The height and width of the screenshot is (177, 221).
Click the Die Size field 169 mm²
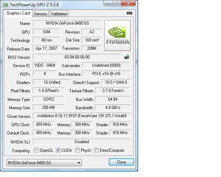(x=92, y=40)
